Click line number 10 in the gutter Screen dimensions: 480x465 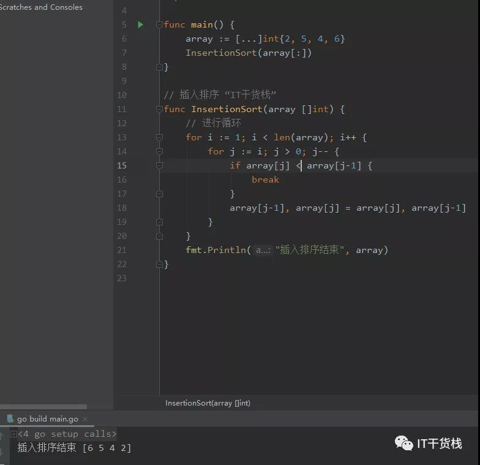coord(121,95)
